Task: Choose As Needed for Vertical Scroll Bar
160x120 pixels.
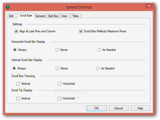Action: pyautogui.click(x=98, y=68)
